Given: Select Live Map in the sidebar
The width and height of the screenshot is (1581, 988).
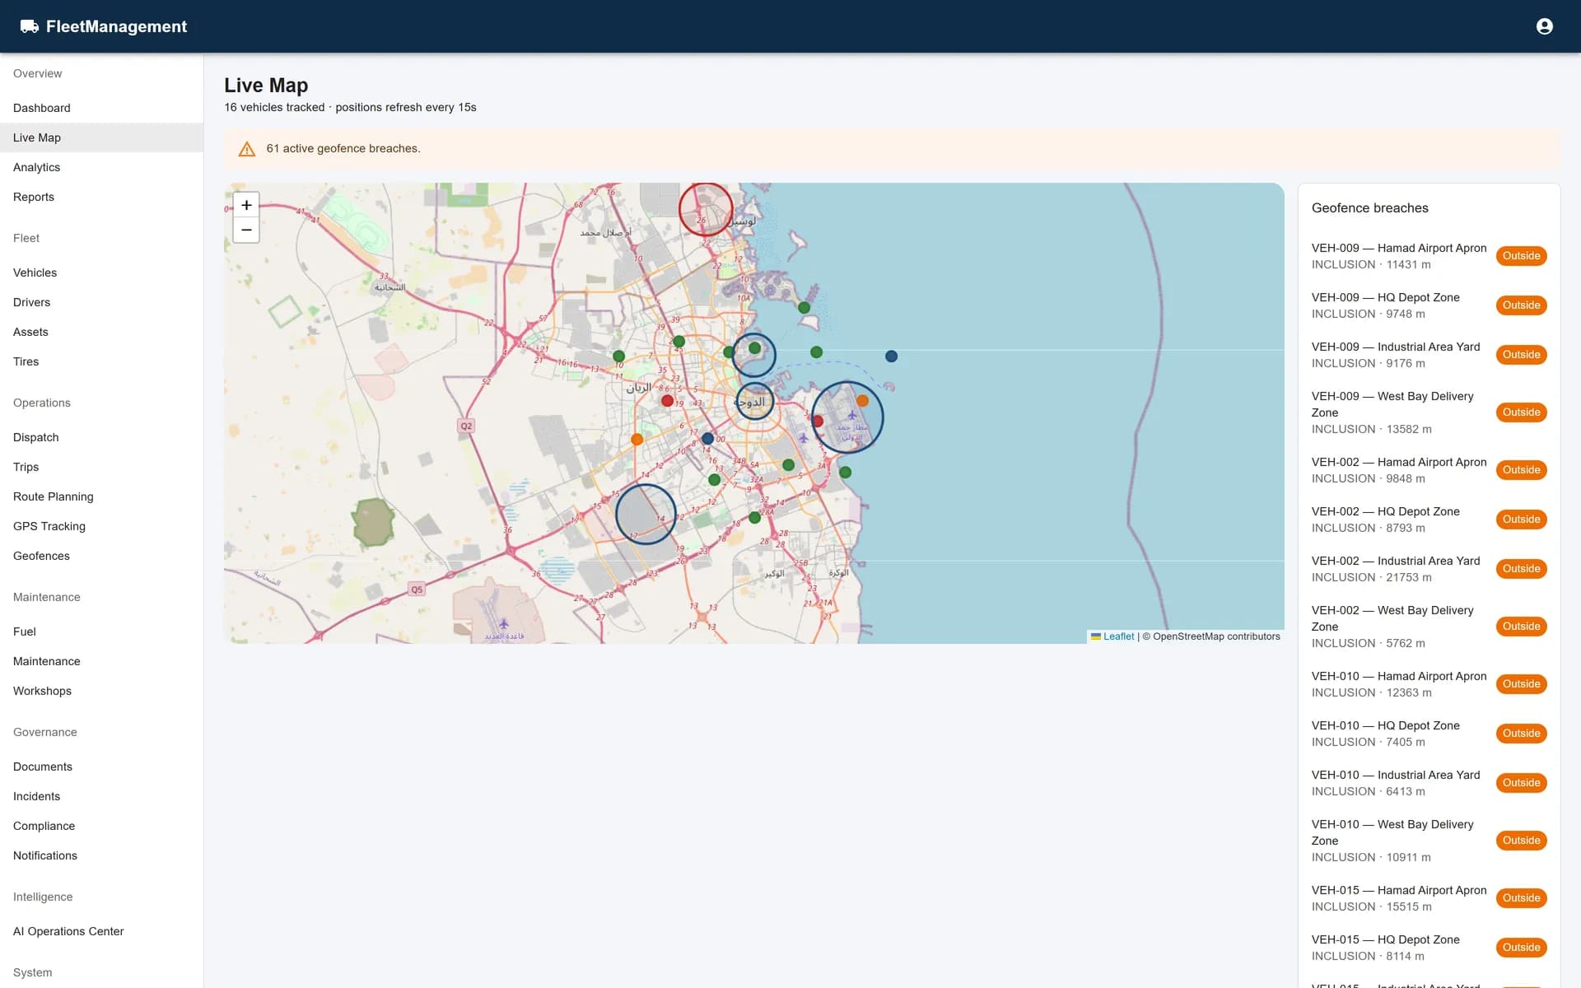Looking at the screenshot, I should pyautogui.click(x=101, y=137).
